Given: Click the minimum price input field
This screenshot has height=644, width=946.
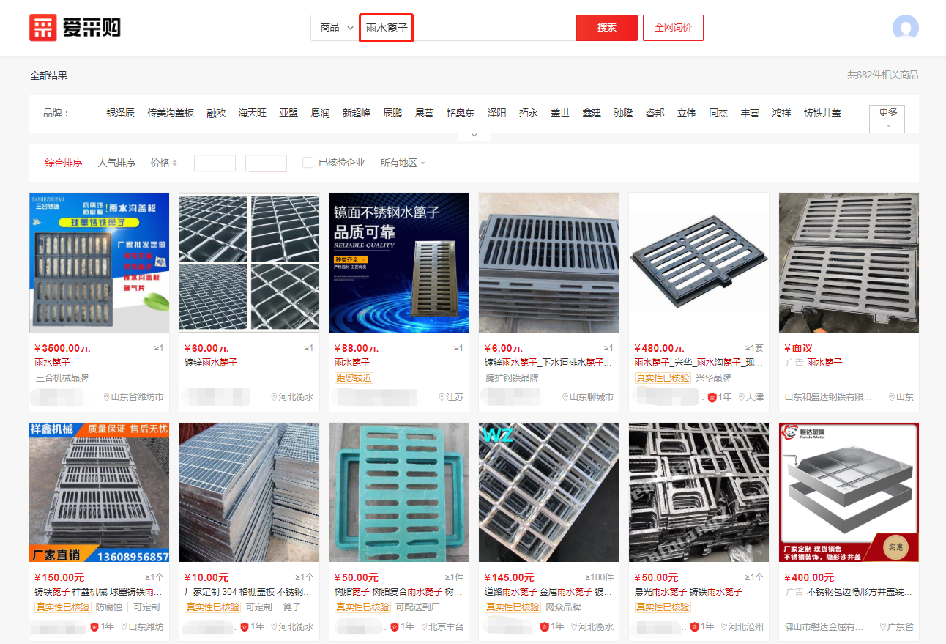Looking at the screenshot, I should tap(215, 163).
